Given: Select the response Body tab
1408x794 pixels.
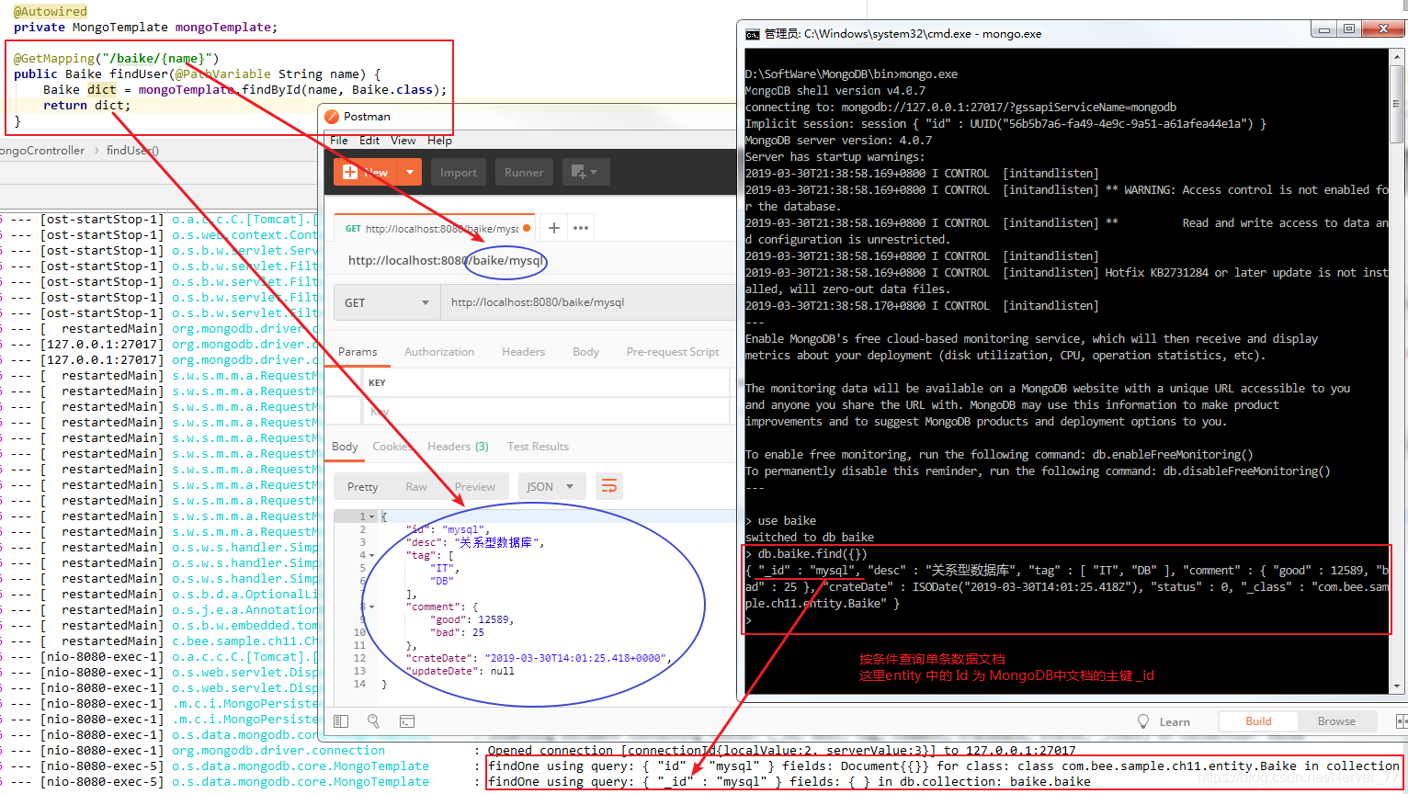Looking at the screenshot, I should coord(345,447).
